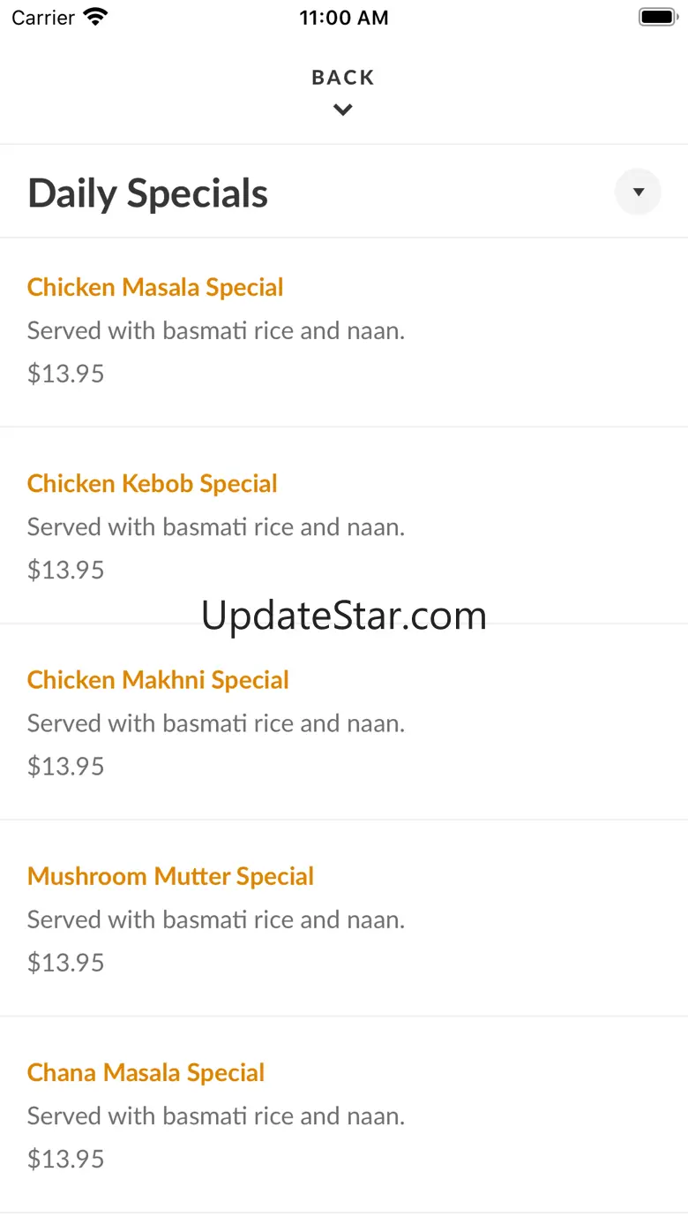
Task: Tap the Carrier label in status bar
Action: point(43,18)
